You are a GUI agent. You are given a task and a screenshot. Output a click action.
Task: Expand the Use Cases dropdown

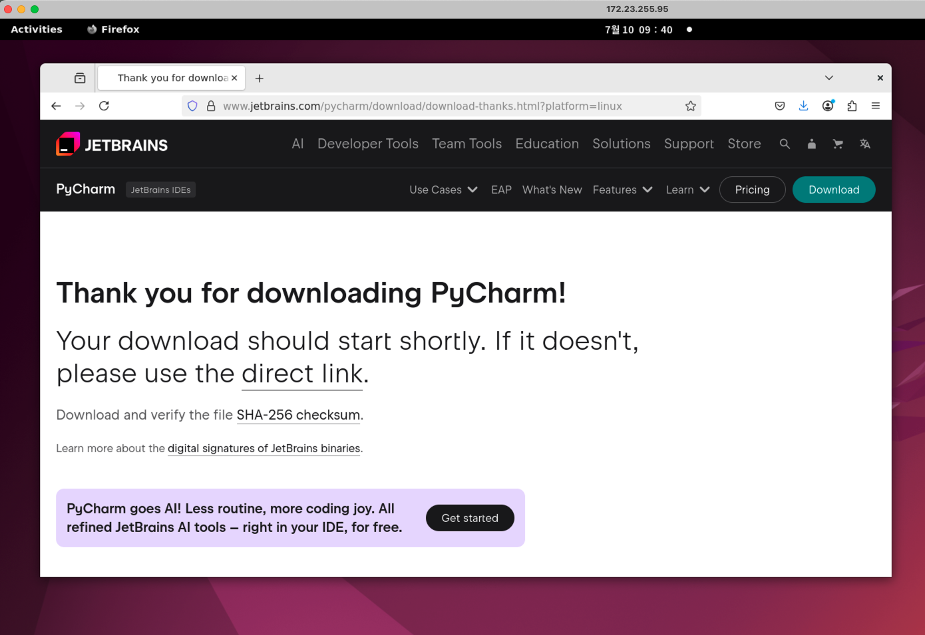click(444, 190)
